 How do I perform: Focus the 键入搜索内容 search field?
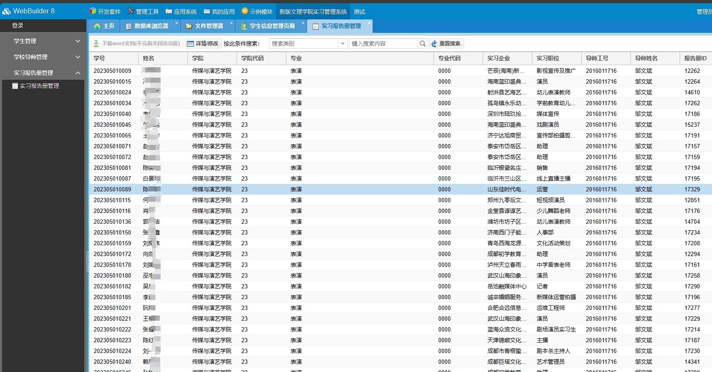click(x=383, y=44)
